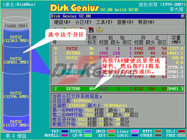Click the FAT32 legend color swatch
This screenshot has height=140, width=187.
click(88, 131)
